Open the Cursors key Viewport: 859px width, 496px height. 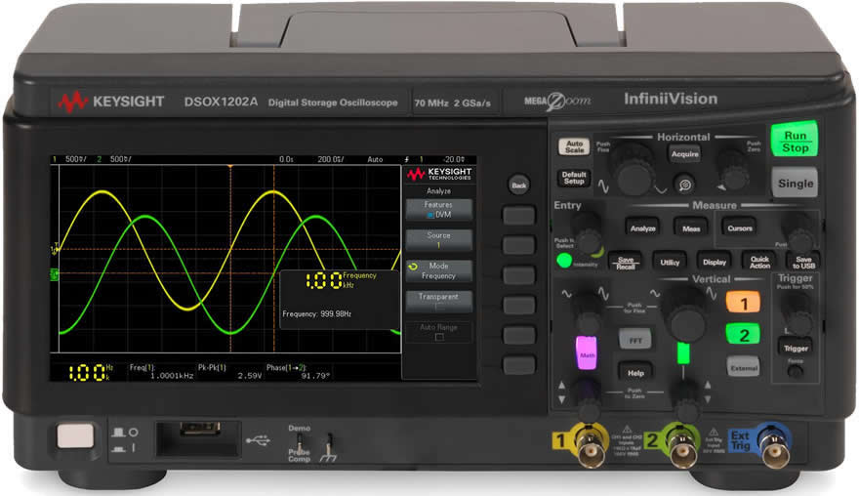740,227
